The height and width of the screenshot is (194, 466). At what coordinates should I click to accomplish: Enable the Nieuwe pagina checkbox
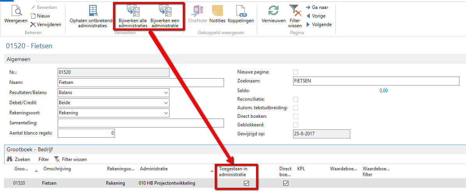[x=295, y=72]
